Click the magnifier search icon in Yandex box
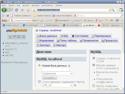The image size is (125, 94). tap(122, 15)
